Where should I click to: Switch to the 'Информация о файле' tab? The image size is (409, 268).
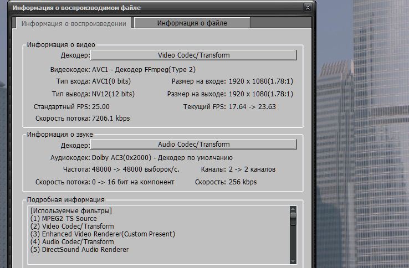pos(192,23)
